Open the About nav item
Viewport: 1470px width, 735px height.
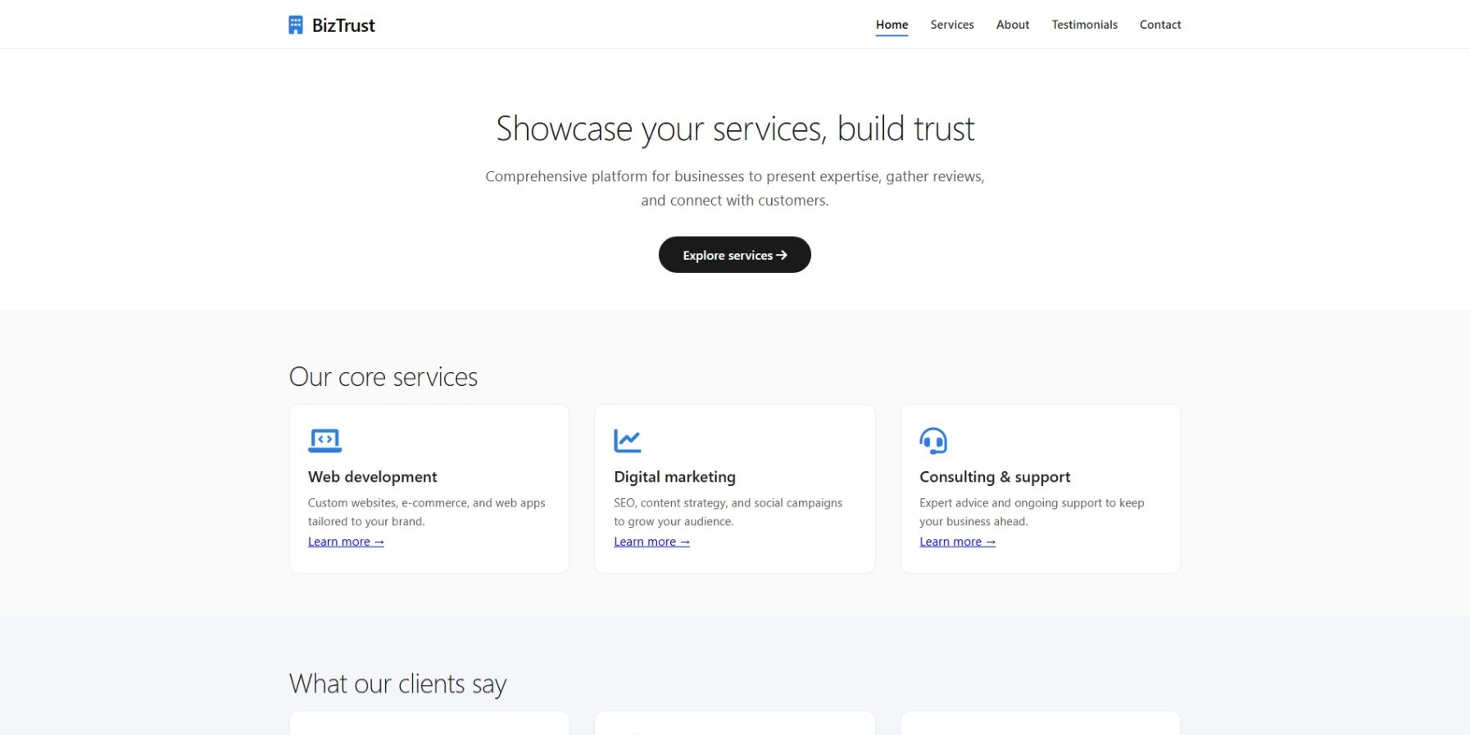point(1013,25)
